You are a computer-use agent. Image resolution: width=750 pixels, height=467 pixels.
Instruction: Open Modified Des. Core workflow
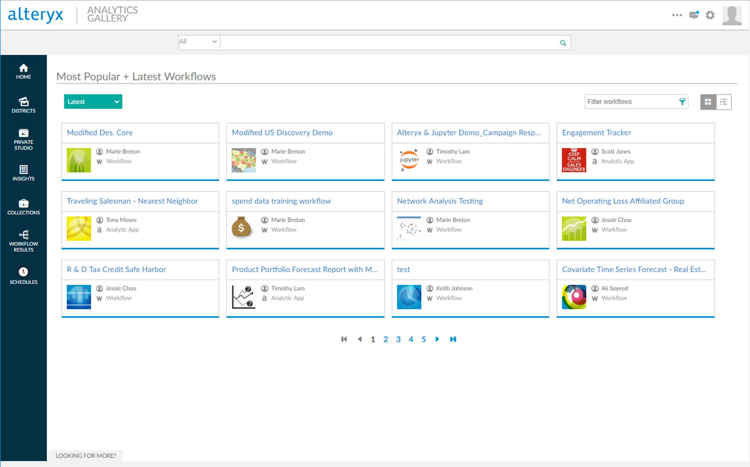[100, 133]
